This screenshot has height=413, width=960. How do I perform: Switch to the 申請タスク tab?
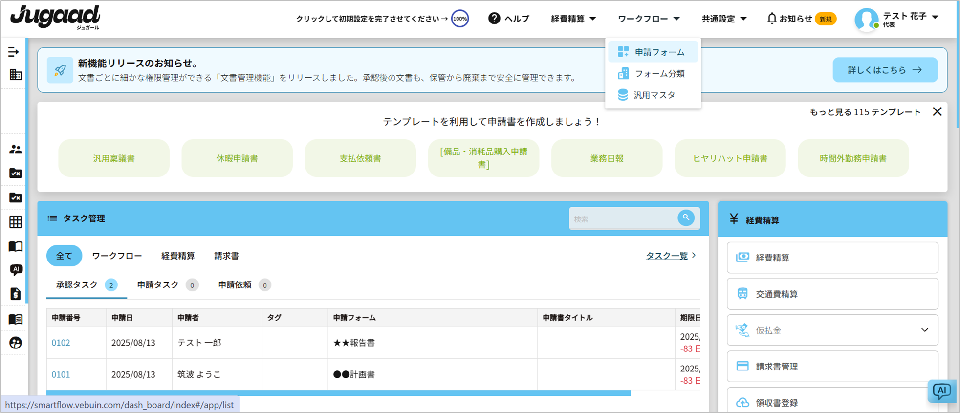click(158, 285)
